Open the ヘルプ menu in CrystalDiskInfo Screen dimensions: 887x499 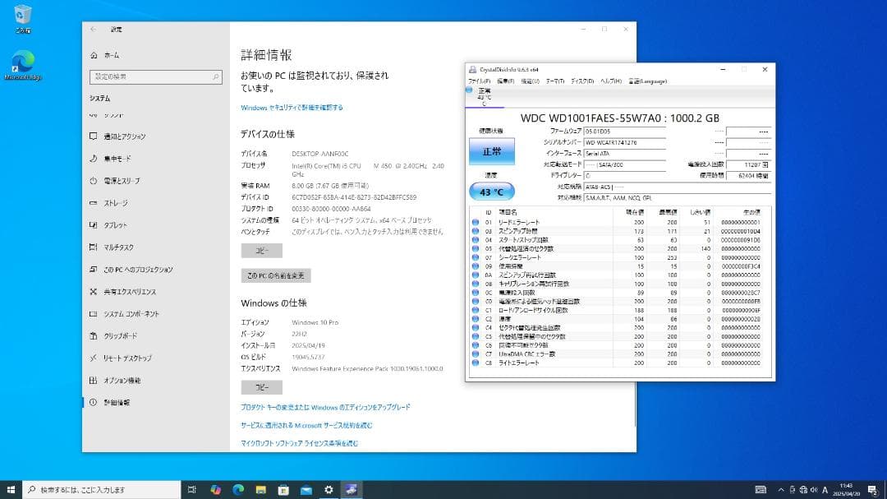[x=611, y=81]
